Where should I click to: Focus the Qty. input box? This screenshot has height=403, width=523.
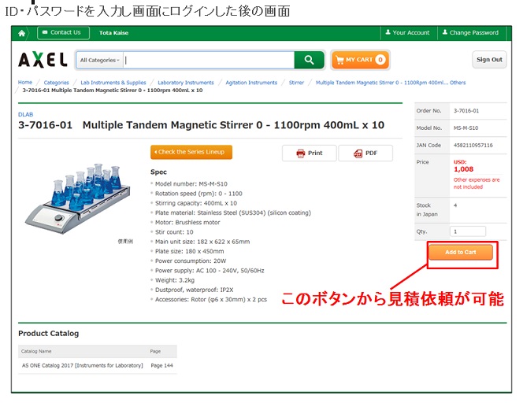click(468, 231)
